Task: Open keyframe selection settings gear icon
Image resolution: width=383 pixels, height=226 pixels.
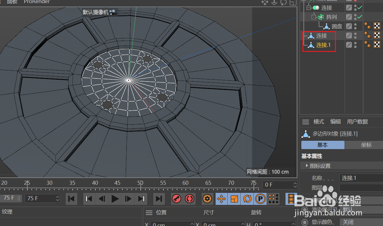Action: click(x=207, y=199)
